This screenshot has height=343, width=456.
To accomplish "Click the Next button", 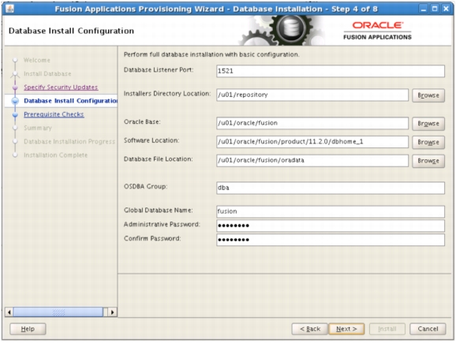I will [346, 329].
